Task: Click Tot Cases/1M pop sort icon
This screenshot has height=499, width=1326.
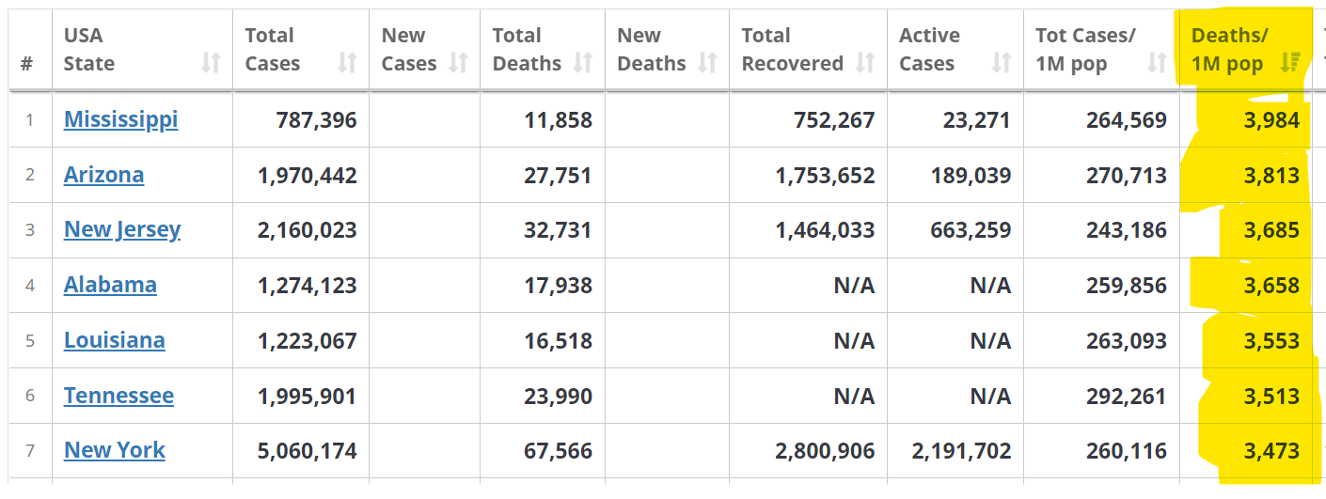Action: pos(1158,63)
